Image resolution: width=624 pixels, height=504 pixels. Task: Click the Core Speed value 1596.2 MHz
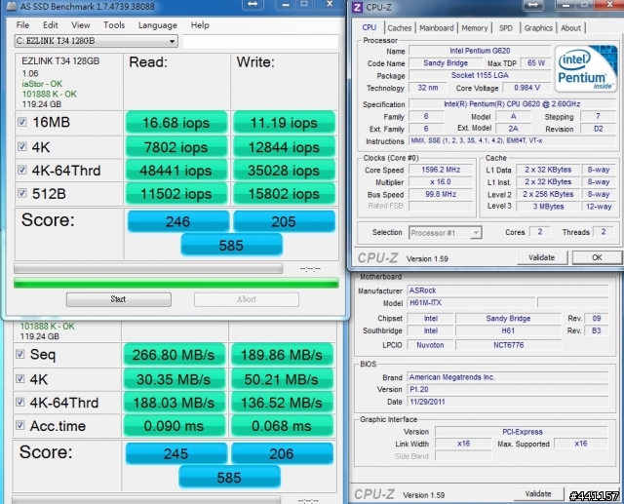pos(441,170)
